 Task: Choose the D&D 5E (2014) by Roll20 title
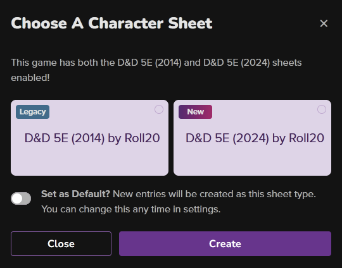pyautogui.click(x=92, y=138)
